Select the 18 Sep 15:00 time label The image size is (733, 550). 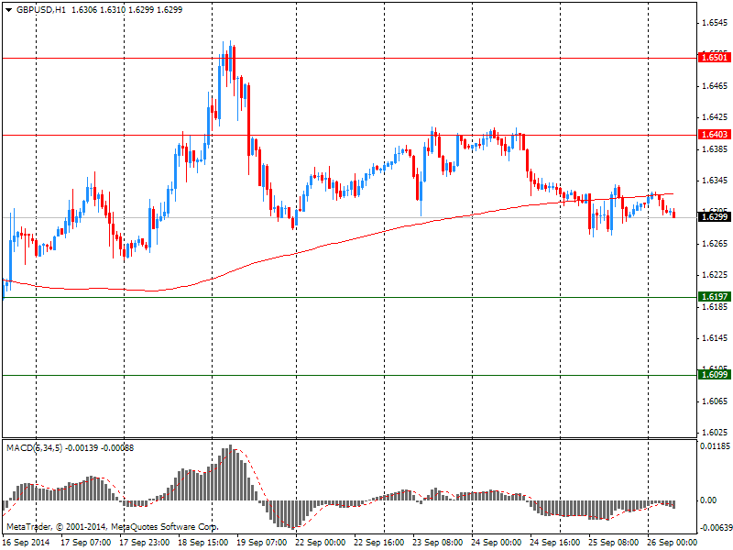[202, 543]
